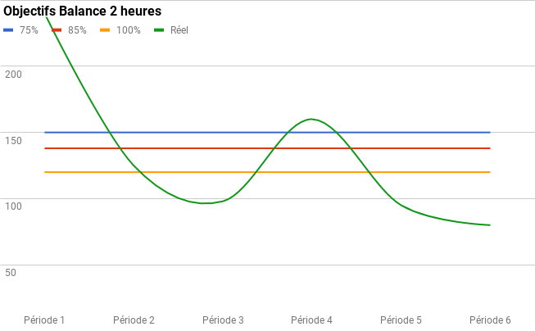Click the 50 value on vertical axis
Viewport: 535px width, 331px height.
click(x=11, y=272)
